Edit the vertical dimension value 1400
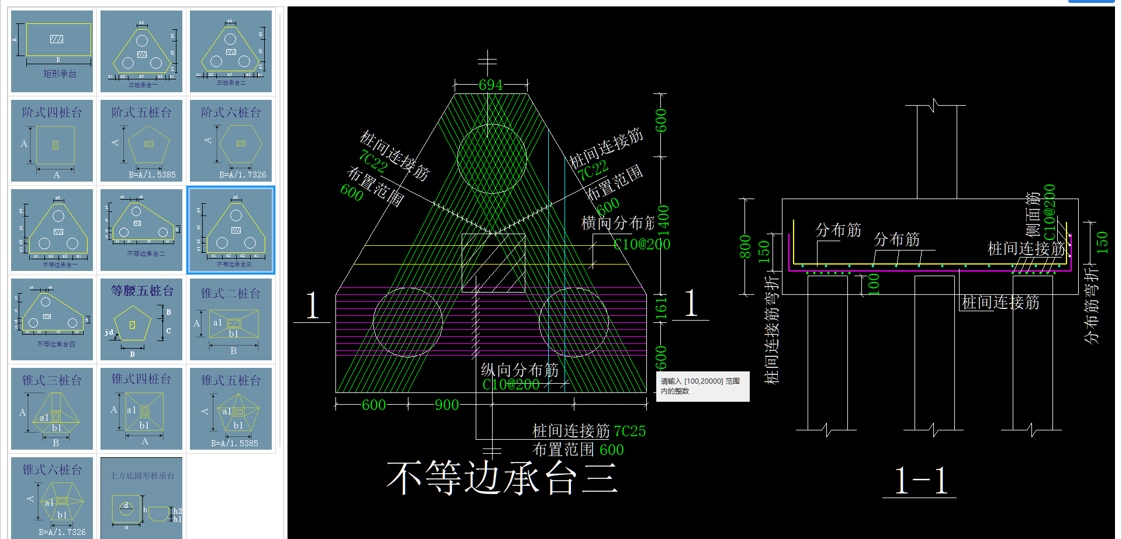Viewport: 1122px width, 539px height. point(663,220)
